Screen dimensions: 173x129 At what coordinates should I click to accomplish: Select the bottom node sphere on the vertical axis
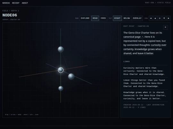61,88
